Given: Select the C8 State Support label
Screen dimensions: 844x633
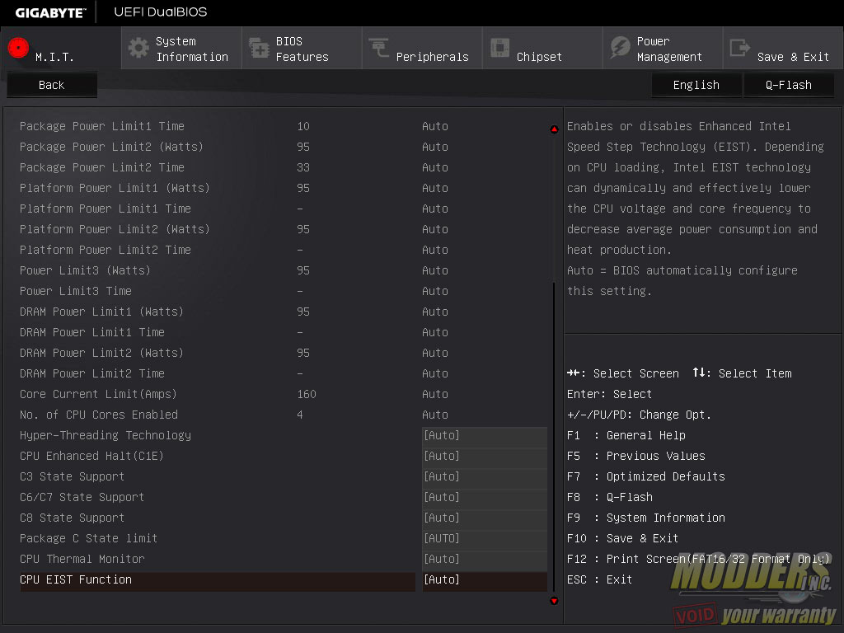Looking at the screenshot, I should pos(73,518).
